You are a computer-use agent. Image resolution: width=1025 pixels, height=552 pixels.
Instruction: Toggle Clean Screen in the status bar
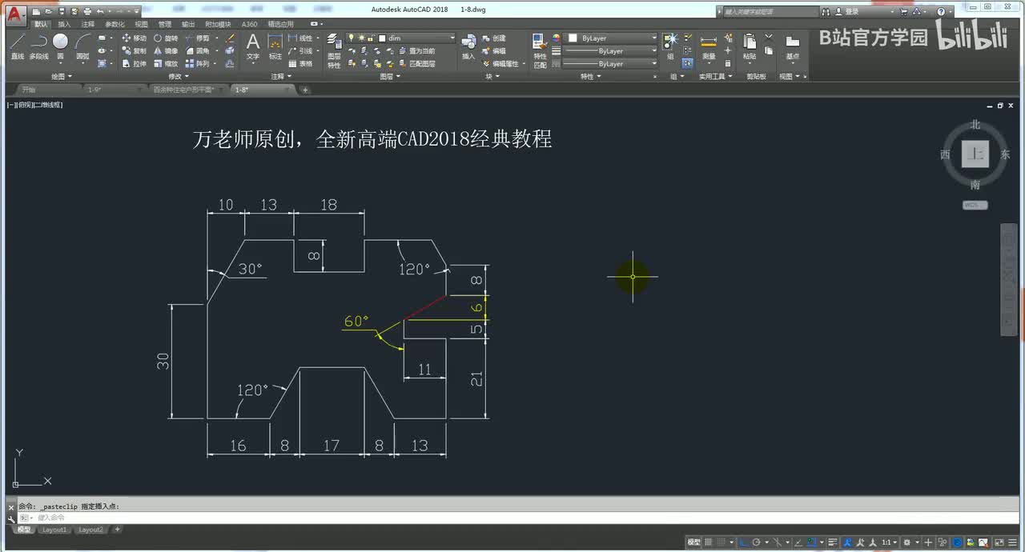[x=999, y=542]
